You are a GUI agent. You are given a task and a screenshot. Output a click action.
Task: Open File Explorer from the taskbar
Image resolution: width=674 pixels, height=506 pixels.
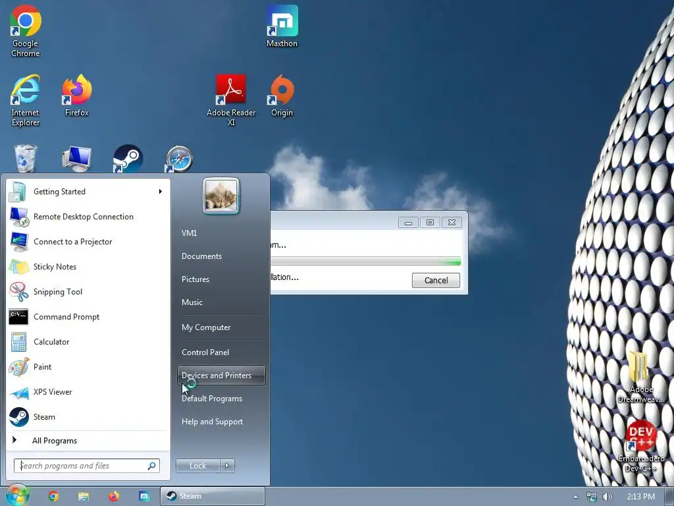[84, 496]
